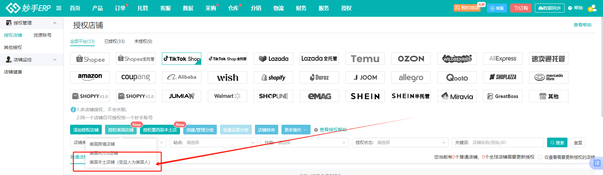The width and height of the screenshot is (603, 175).
Task: Select the TikTok Shop全托管 tile
Action: [x=227, y=59]
